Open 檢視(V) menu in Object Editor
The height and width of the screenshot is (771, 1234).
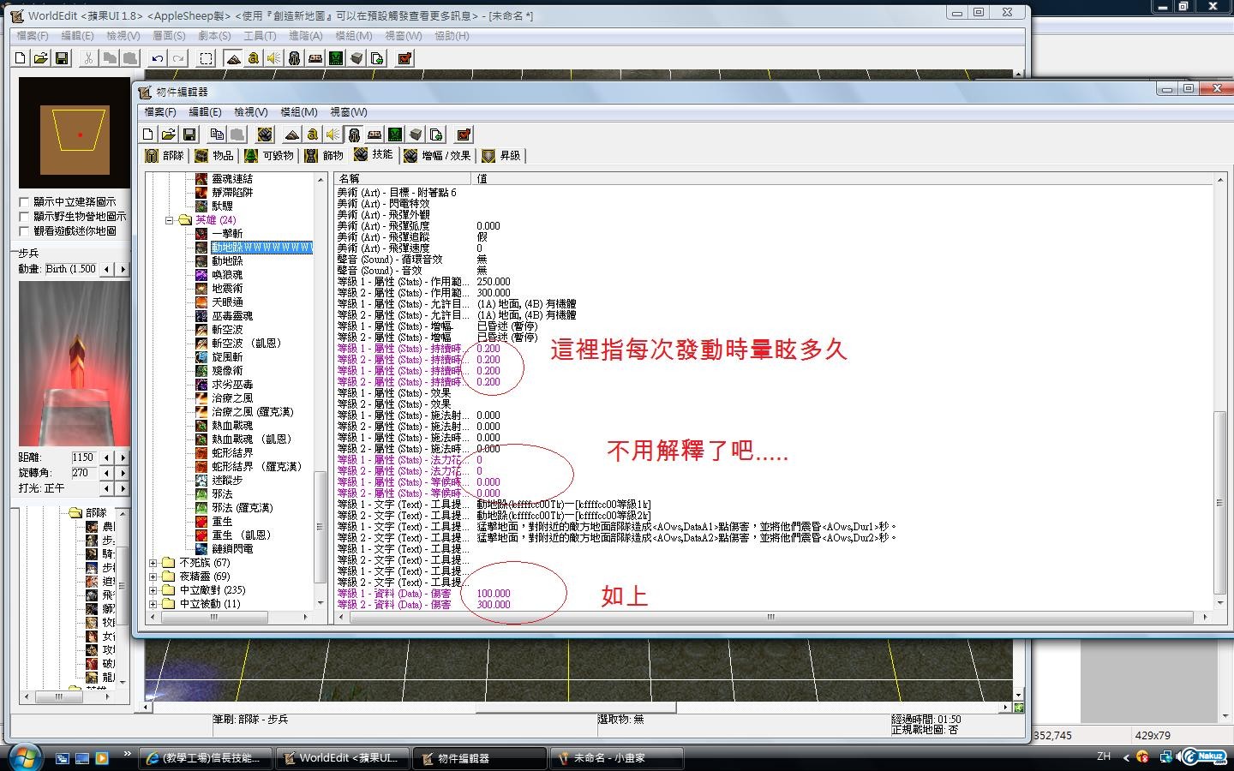[x=251, y=112]
